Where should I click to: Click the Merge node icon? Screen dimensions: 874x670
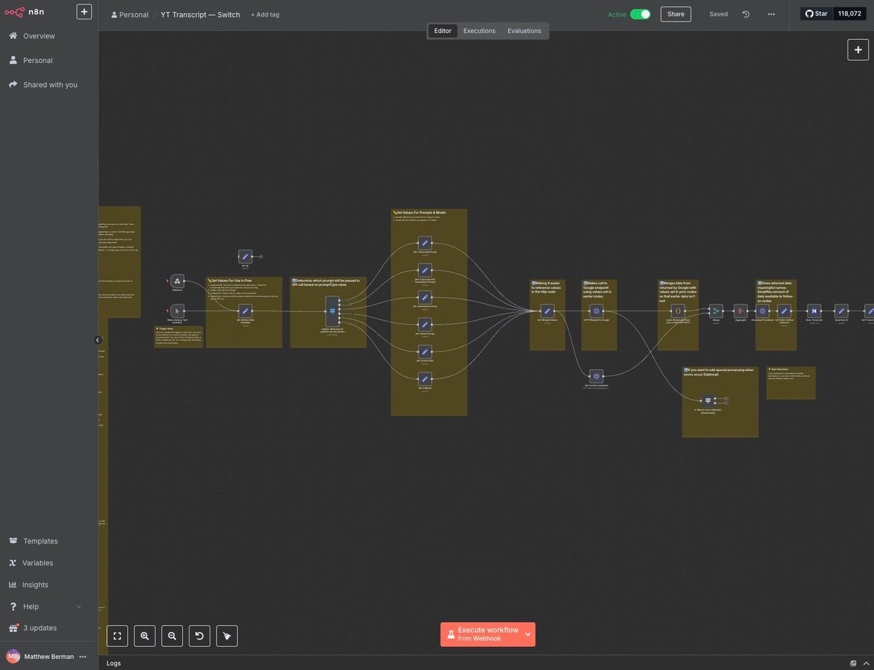click(x=716, y=311)
